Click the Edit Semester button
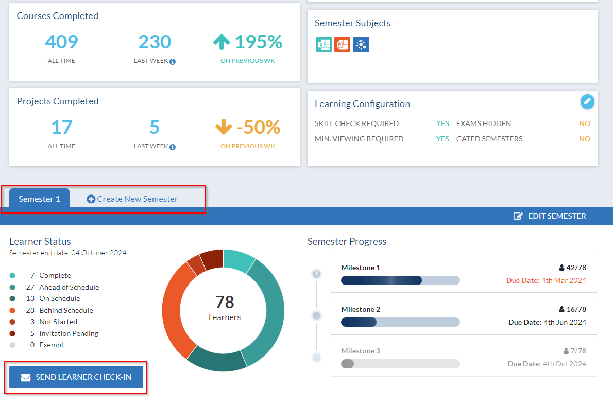613x408 pixels. (x=550, y=216)
